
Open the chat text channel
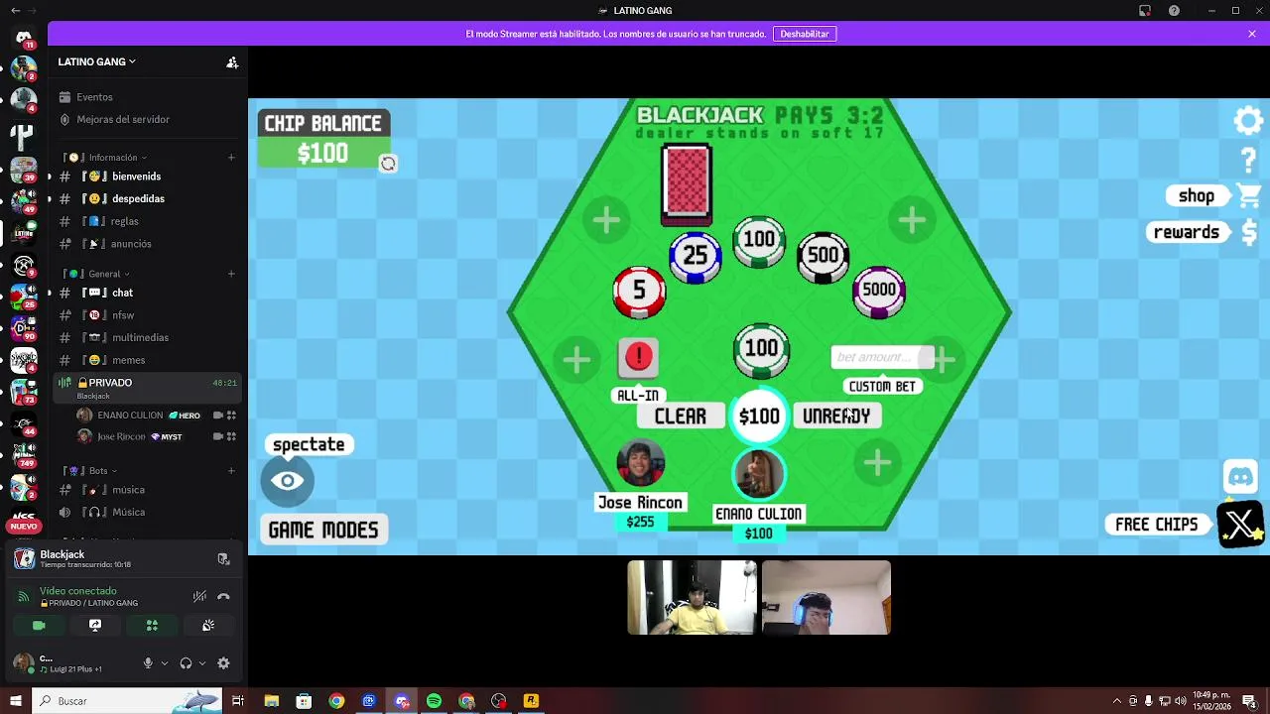[x=149, y=293]
